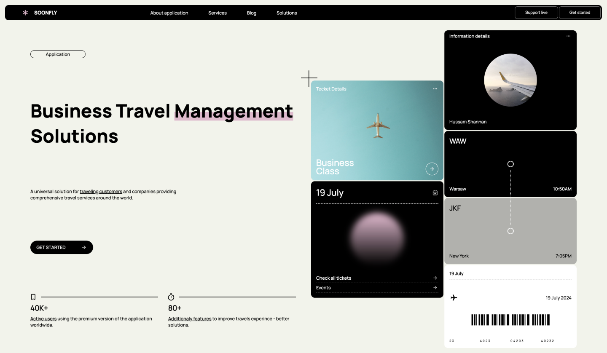Click the arrow next to Check all tickets

[435, 278]
